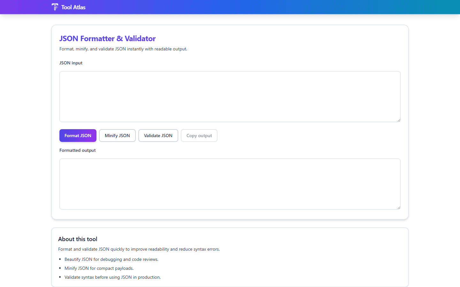Click the output textarea resize grip
The height and width of the screenshot is (287, 460).
click(x=399, y=207)
